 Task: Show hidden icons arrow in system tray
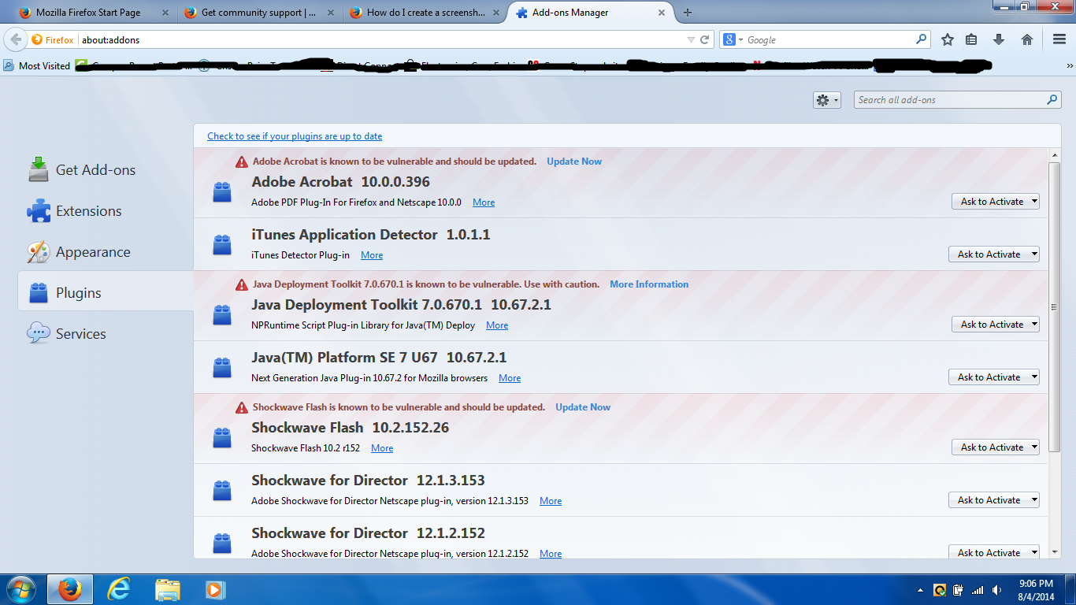pos(921,590)
